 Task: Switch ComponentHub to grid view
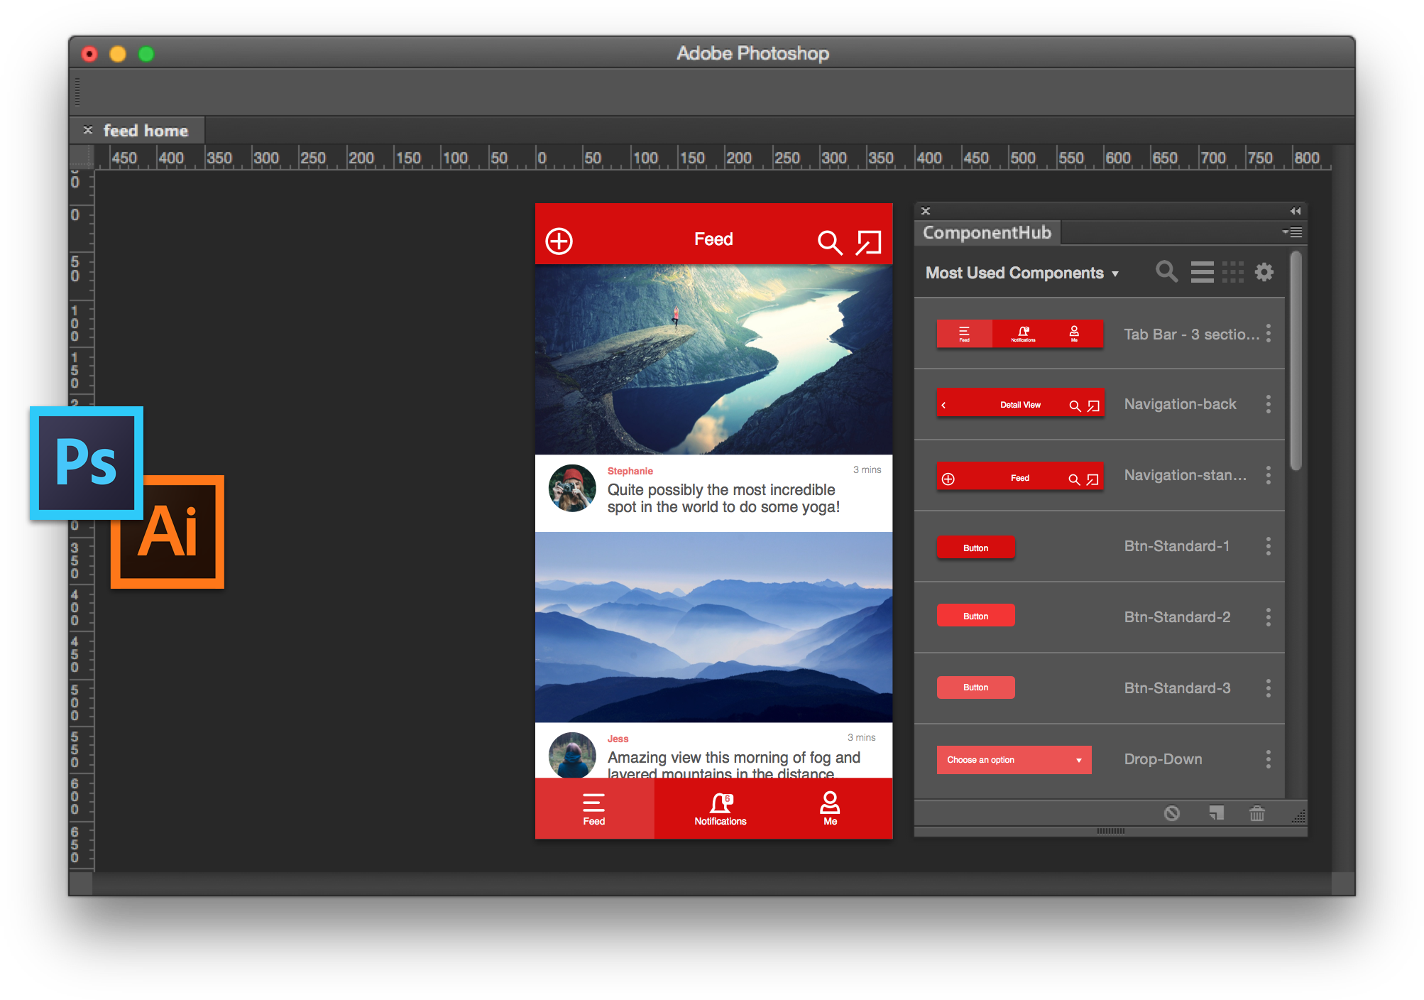tap(1232, 272)
